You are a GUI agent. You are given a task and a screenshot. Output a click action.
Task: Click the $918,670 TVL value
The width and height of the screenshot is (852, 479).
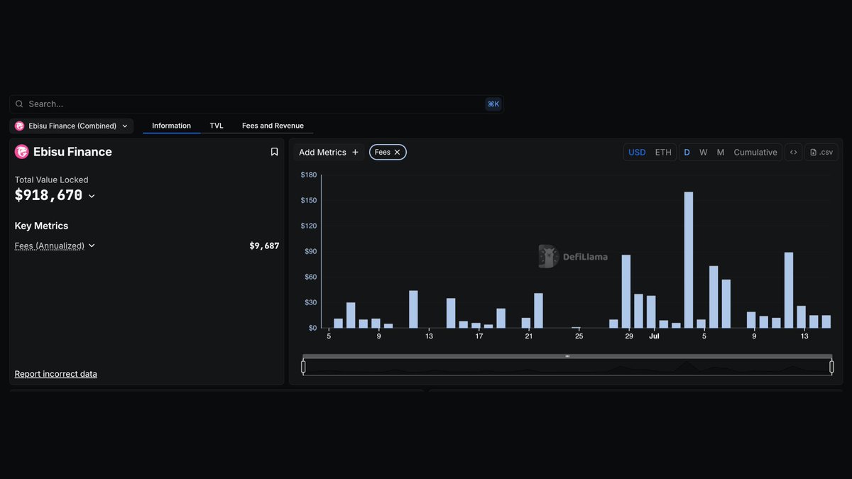[x=48, y=196]
